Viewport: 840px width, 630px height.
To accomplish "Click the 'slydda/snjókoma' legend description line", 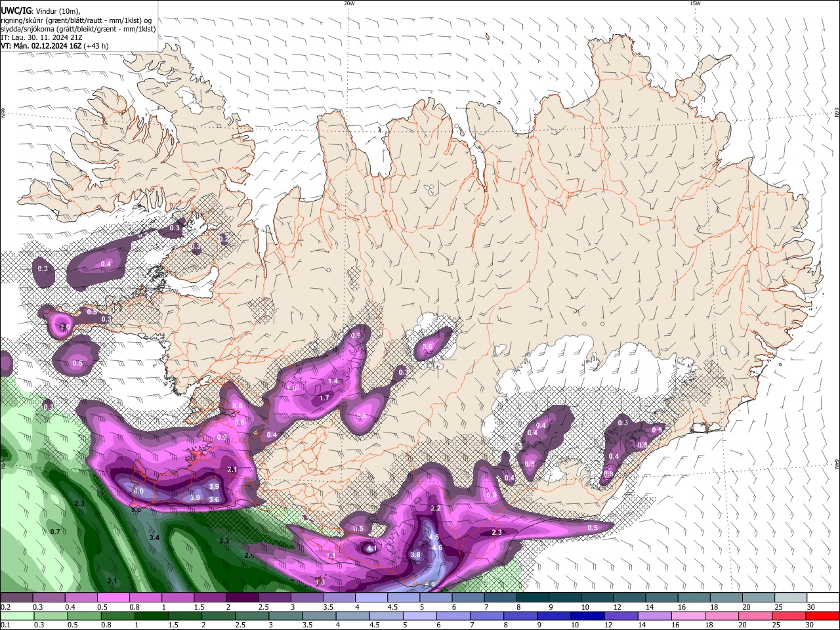I will [78, 29].
